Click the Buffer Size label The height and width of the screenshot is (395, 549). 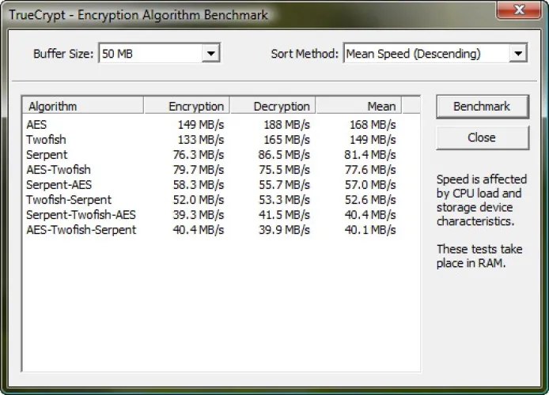pyautogui.click(x=63, y=54)
